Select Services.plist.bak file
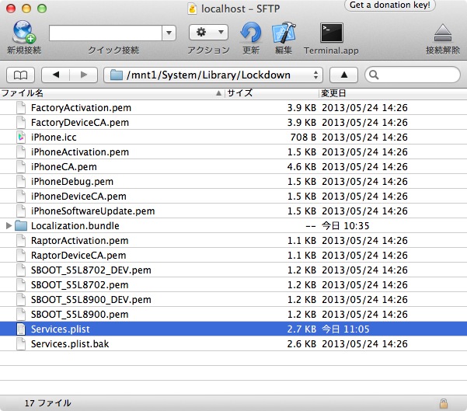 70,344
